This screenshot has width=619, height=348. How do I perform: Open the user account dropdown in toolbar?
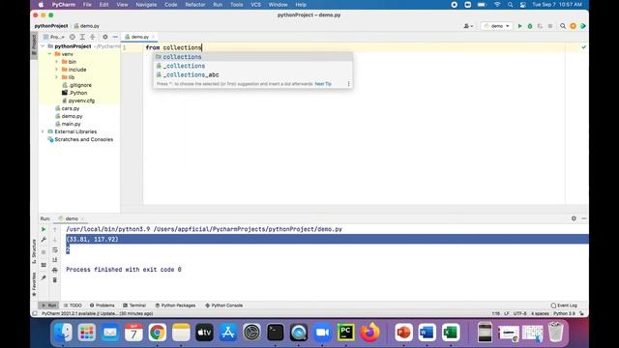pyautogui.click(x=468, y=26)
